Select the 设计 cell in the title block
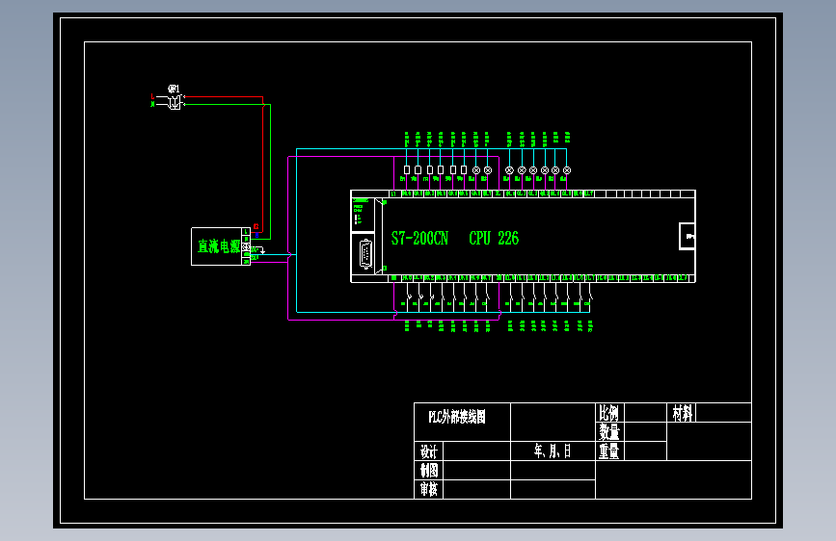This screenshot has height=541, width=836. coord(429,451)
